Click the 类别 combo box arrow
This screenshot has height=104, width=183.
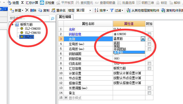tap(143, 39)
